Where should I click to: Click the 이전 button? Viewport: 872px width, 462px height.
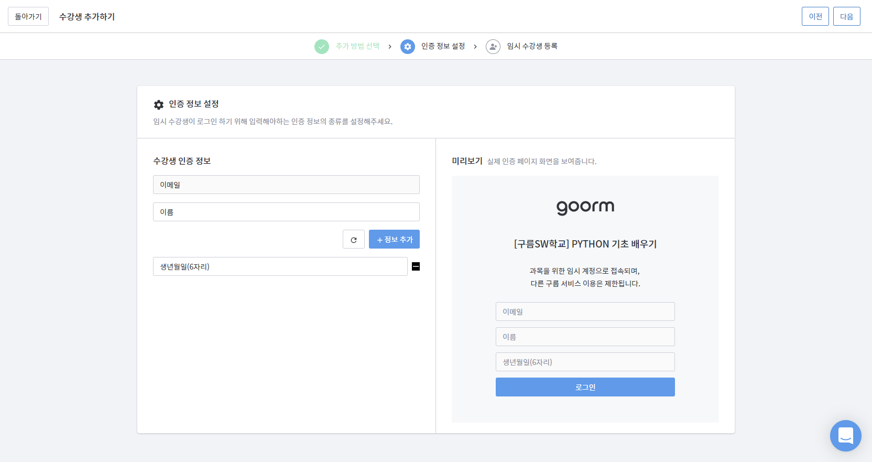[x=815, y=16]
